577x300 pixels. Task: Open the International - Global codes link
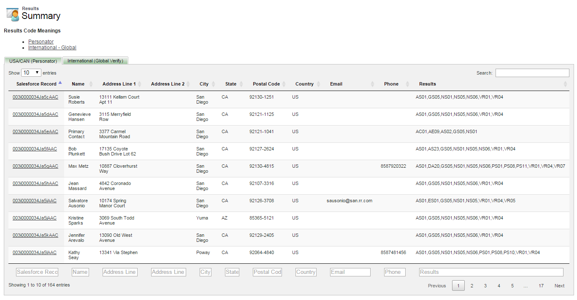tap(52, 48)
